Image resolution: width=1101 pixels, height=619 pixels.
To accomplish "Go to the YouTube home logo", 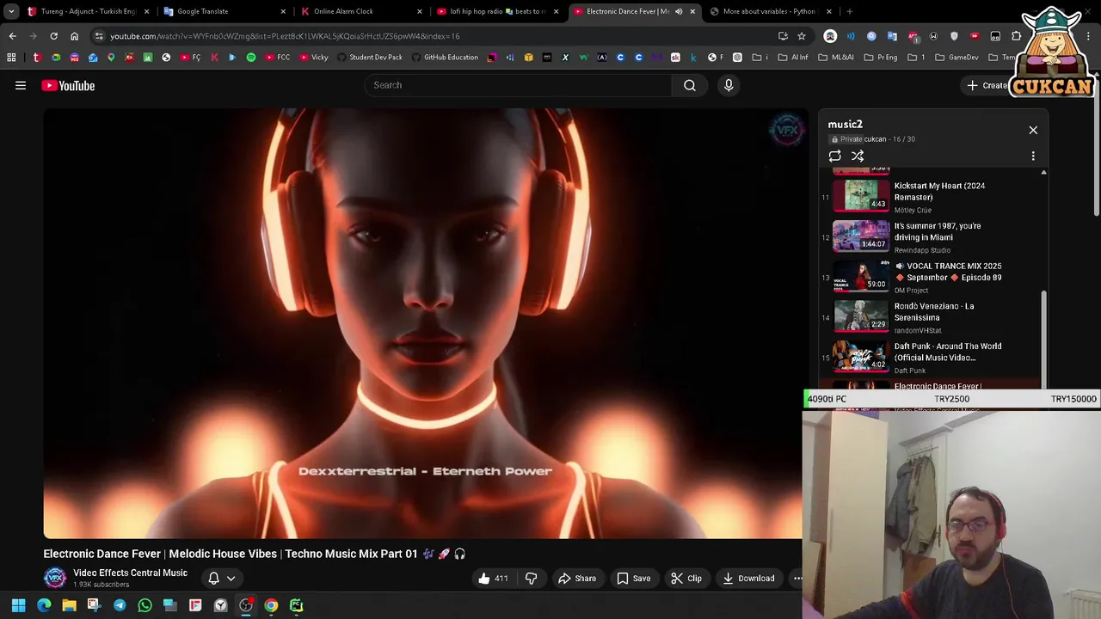I will [68, 85].
